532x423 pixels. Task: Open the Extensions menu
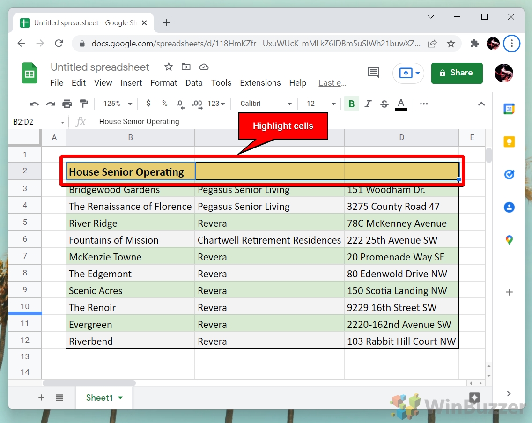260,83
